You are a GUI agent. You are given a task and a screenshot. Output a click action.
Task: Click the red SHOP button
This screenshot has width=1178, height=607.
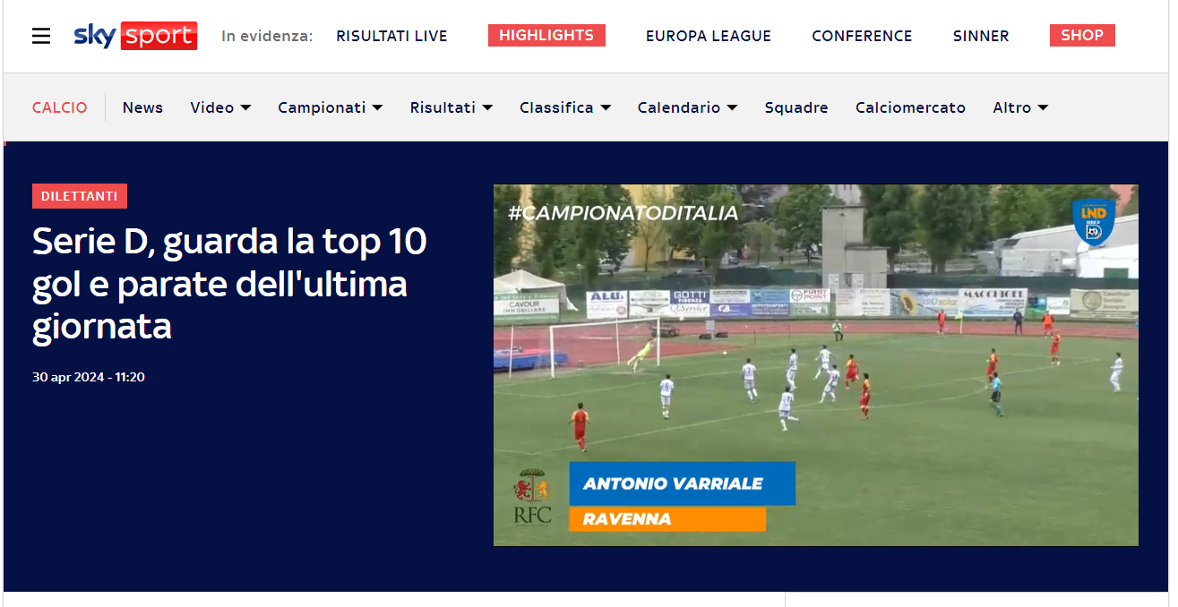(x=1082, y=36)
